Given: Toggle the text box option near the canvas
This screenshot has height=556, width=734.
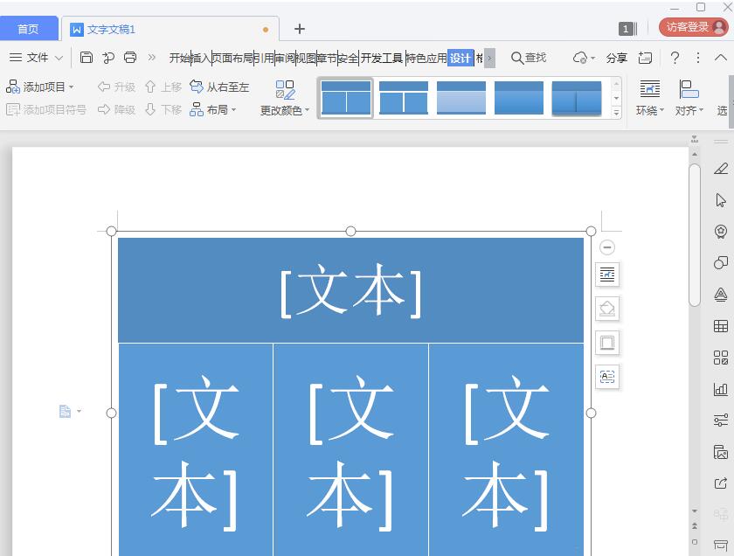Looking at the screenshot, I should pyautogui.click(x=607, y=377).
